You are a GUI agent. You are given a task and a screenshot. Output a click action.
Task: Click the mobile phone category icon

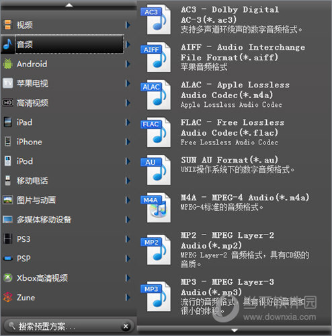[x=7, y=181]
